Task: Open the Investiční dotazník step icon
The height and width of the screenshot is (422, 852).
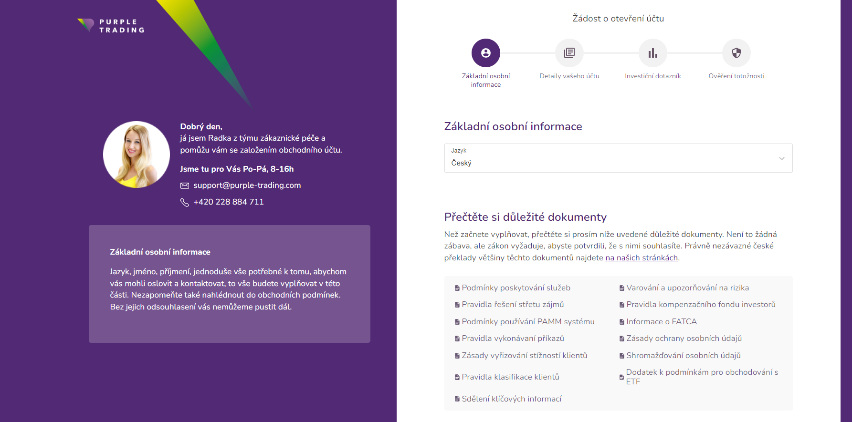Action: pos(652,53)
